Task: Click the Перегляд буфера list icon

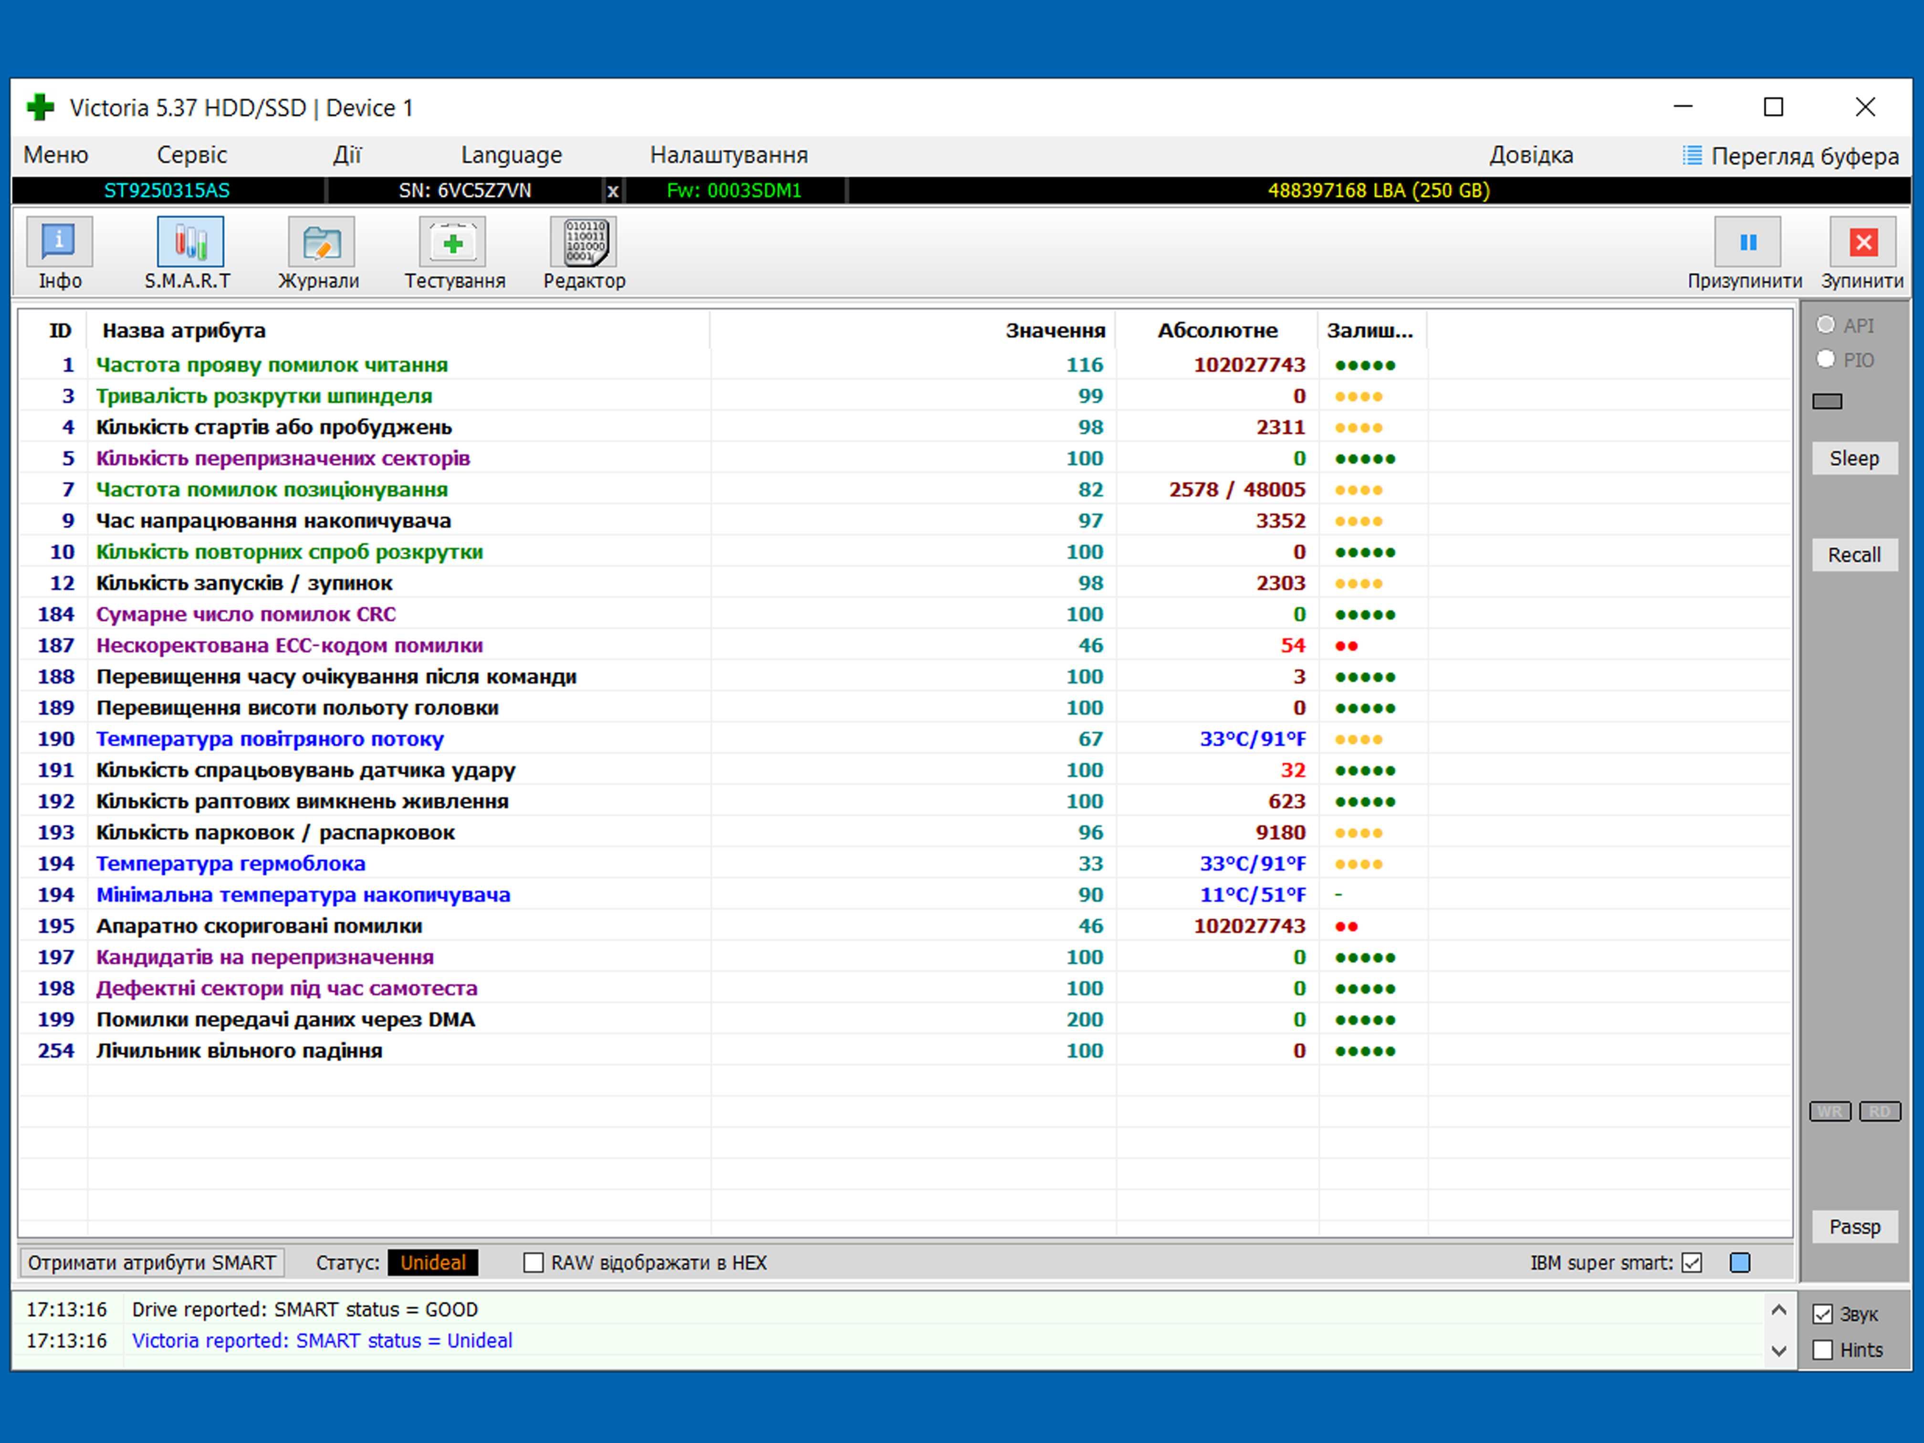Action: pyautogui.click(x=1692, y=156)
